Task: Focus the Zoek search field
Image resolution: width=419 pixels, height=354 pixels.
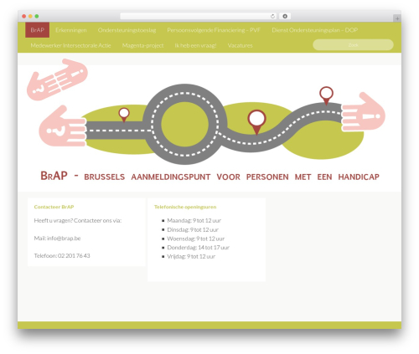Action: [x=353, y=44]
